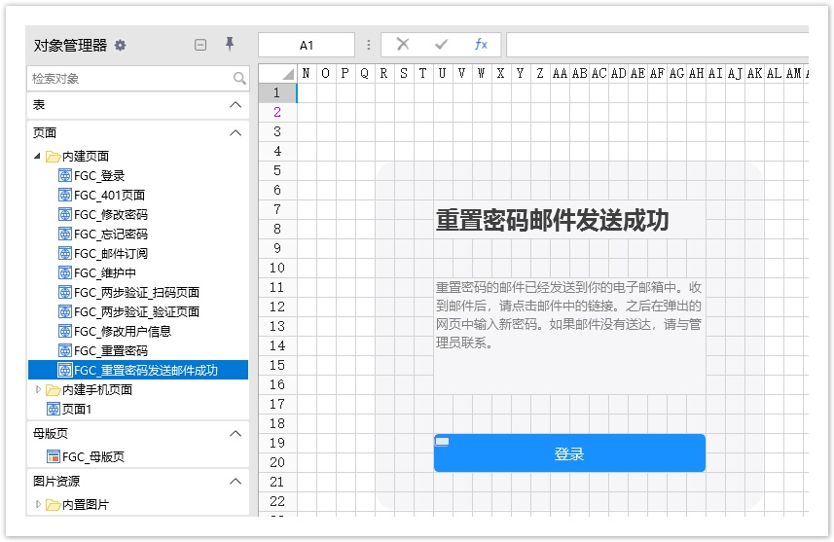The height and width of the screenshot is (542, 834).
Task: Click the 表 section label
Action: (39, 105)
